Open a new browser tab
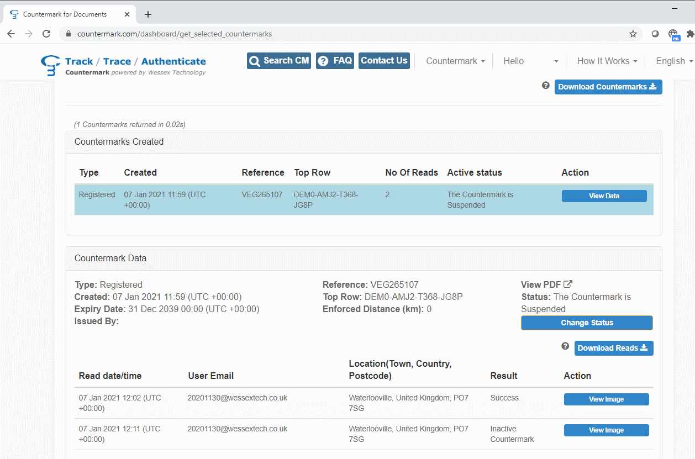 (x=148, y=14)
